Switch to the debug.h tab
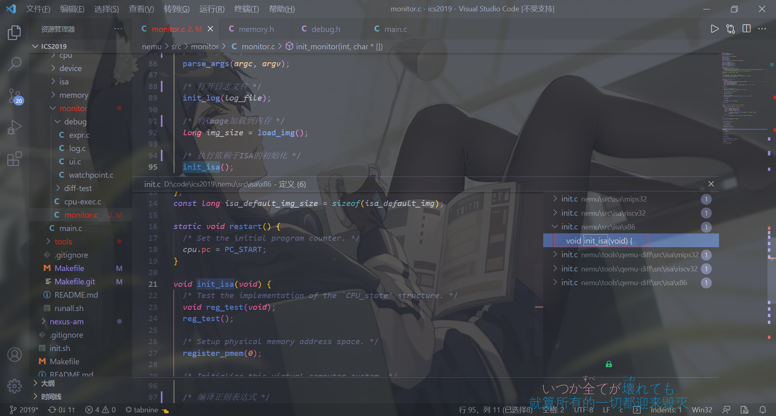 328,29
